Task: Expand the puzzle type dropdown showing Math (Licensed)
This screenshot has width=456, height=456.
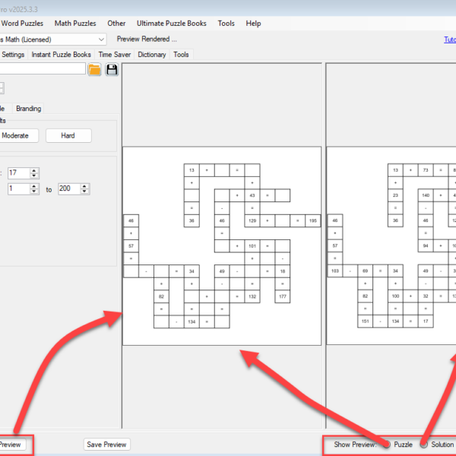Action: click(101, 39)
